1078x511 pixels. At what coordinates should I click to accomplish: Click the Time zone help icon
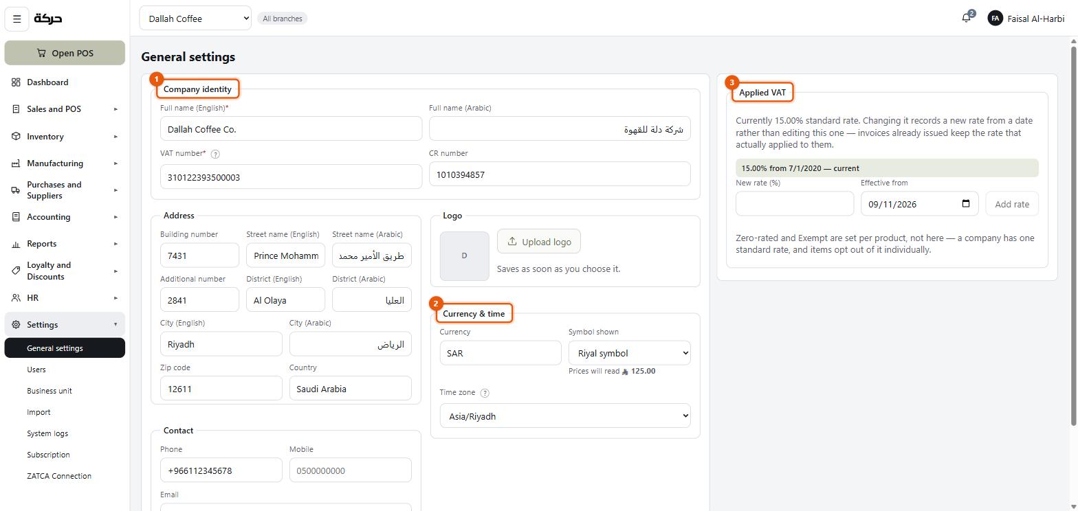[x=485, y=394]
